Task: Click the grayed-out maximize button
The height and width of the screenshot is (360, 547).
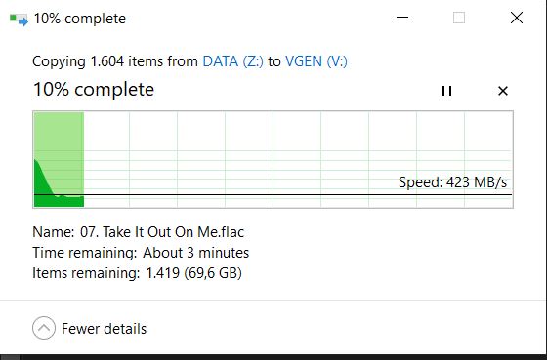Action: tap(459, 18)
